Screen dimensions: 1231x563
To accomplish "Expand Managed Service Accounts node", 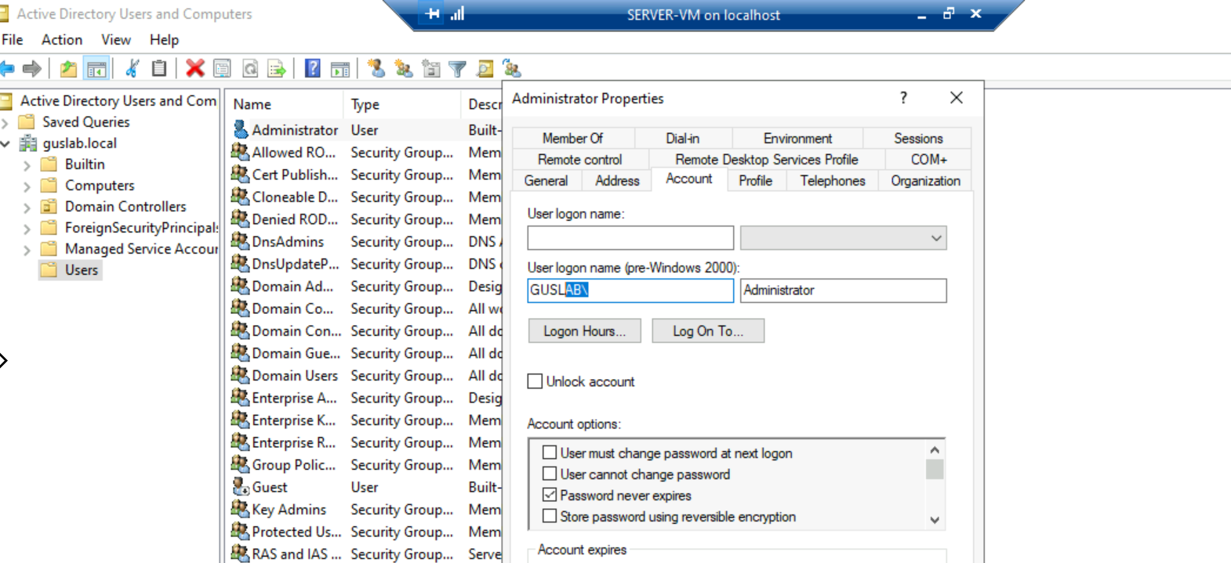I will pyautogui.click(x=27, y=250).
